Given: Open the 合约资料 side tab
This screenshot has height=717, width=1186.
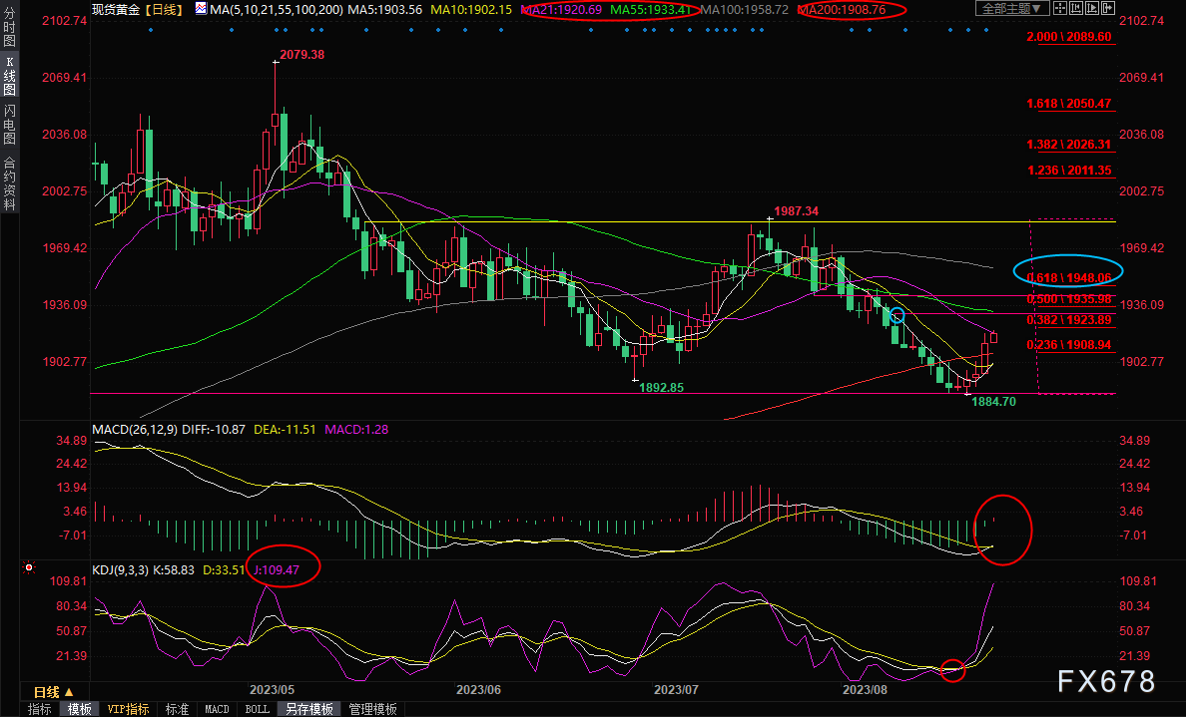Looking at the screenshot, I should pos(9,182).
